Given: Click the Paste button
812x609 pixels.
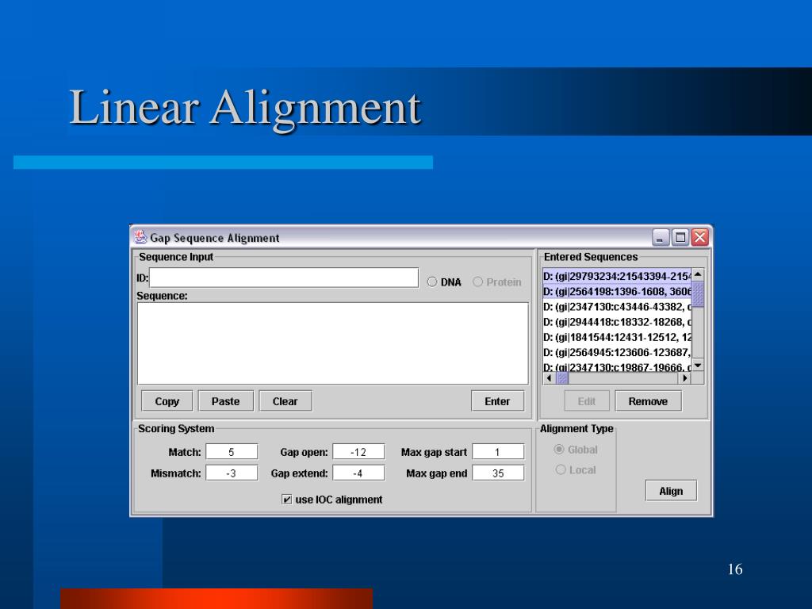Looking at the screenshot, I should click(226, 400).
